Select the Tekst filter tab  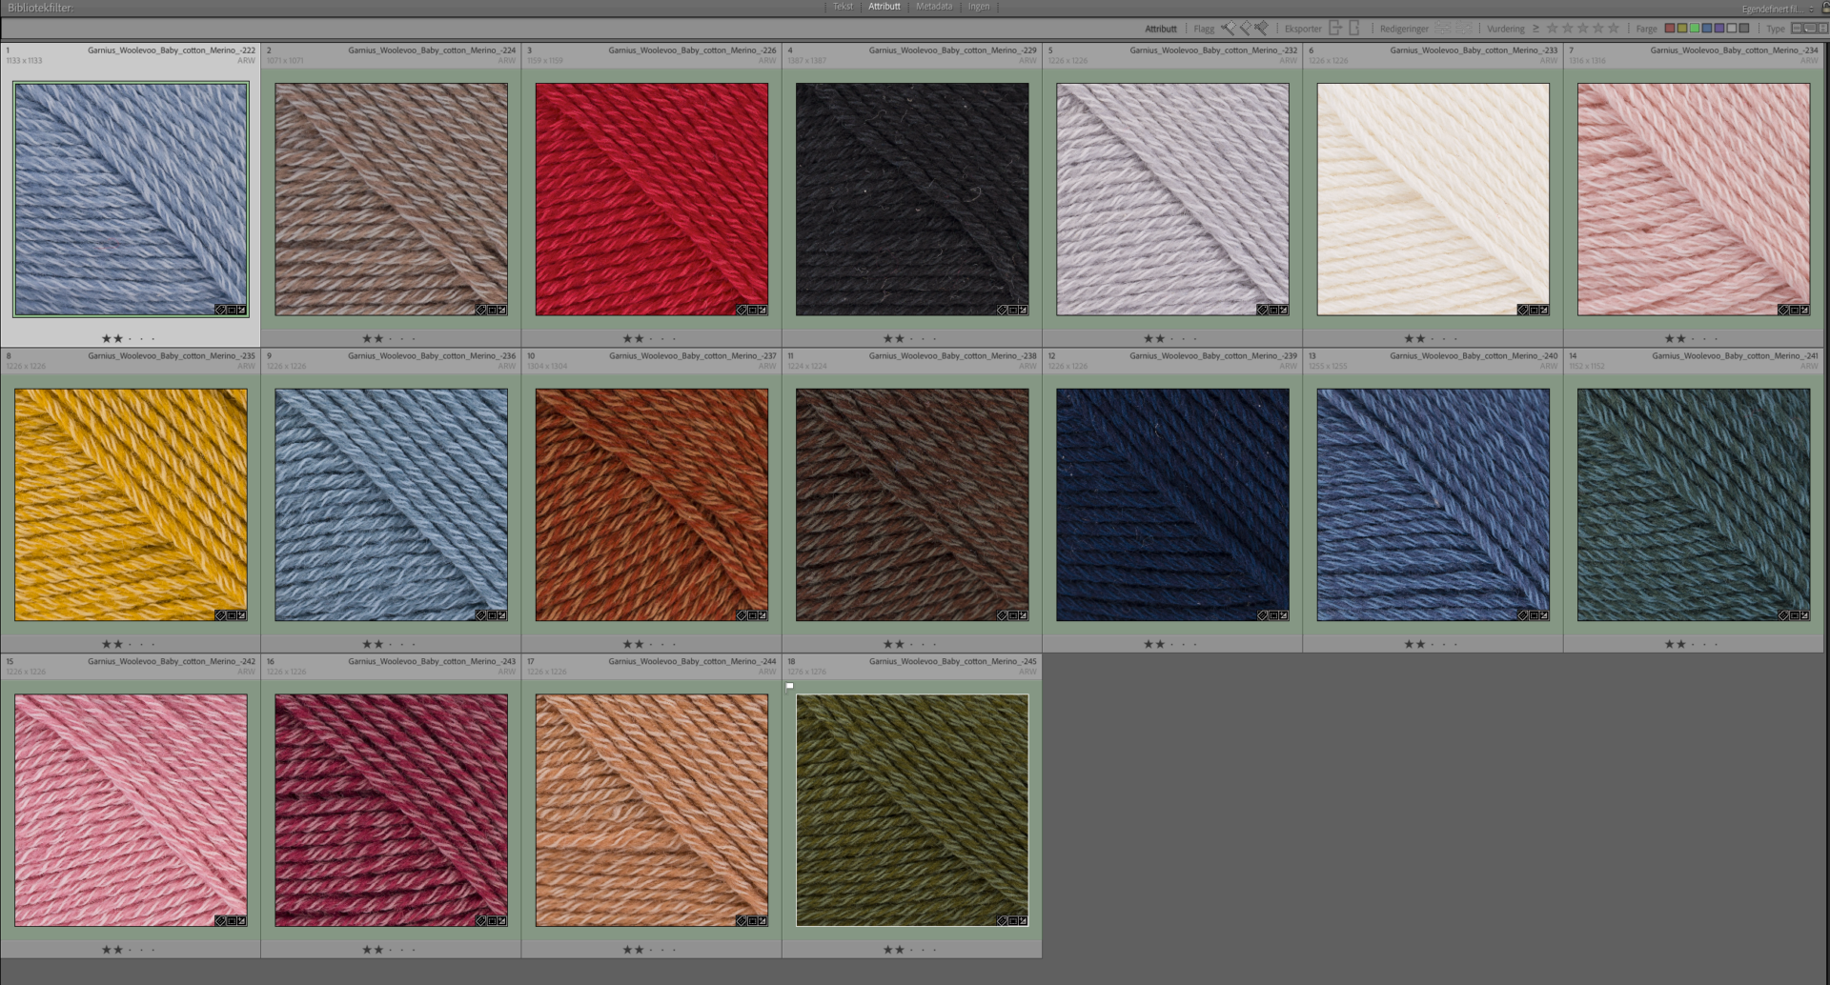843,7
